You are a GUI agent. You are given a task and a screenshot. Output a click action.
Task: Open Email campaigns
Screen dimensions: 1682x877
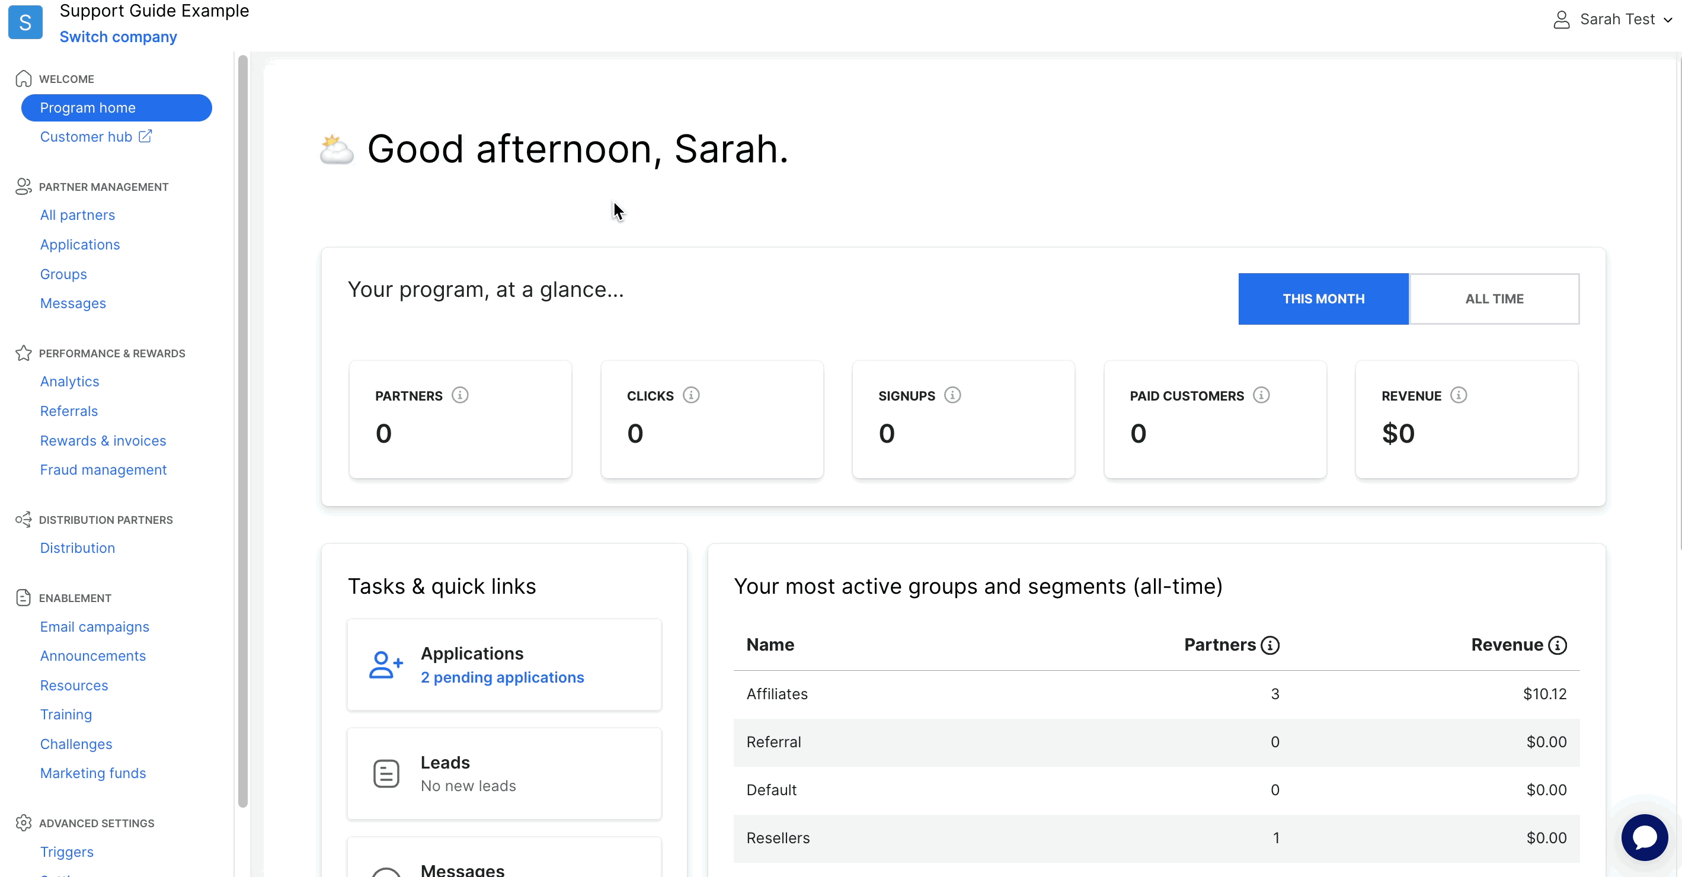coord(95,627)
